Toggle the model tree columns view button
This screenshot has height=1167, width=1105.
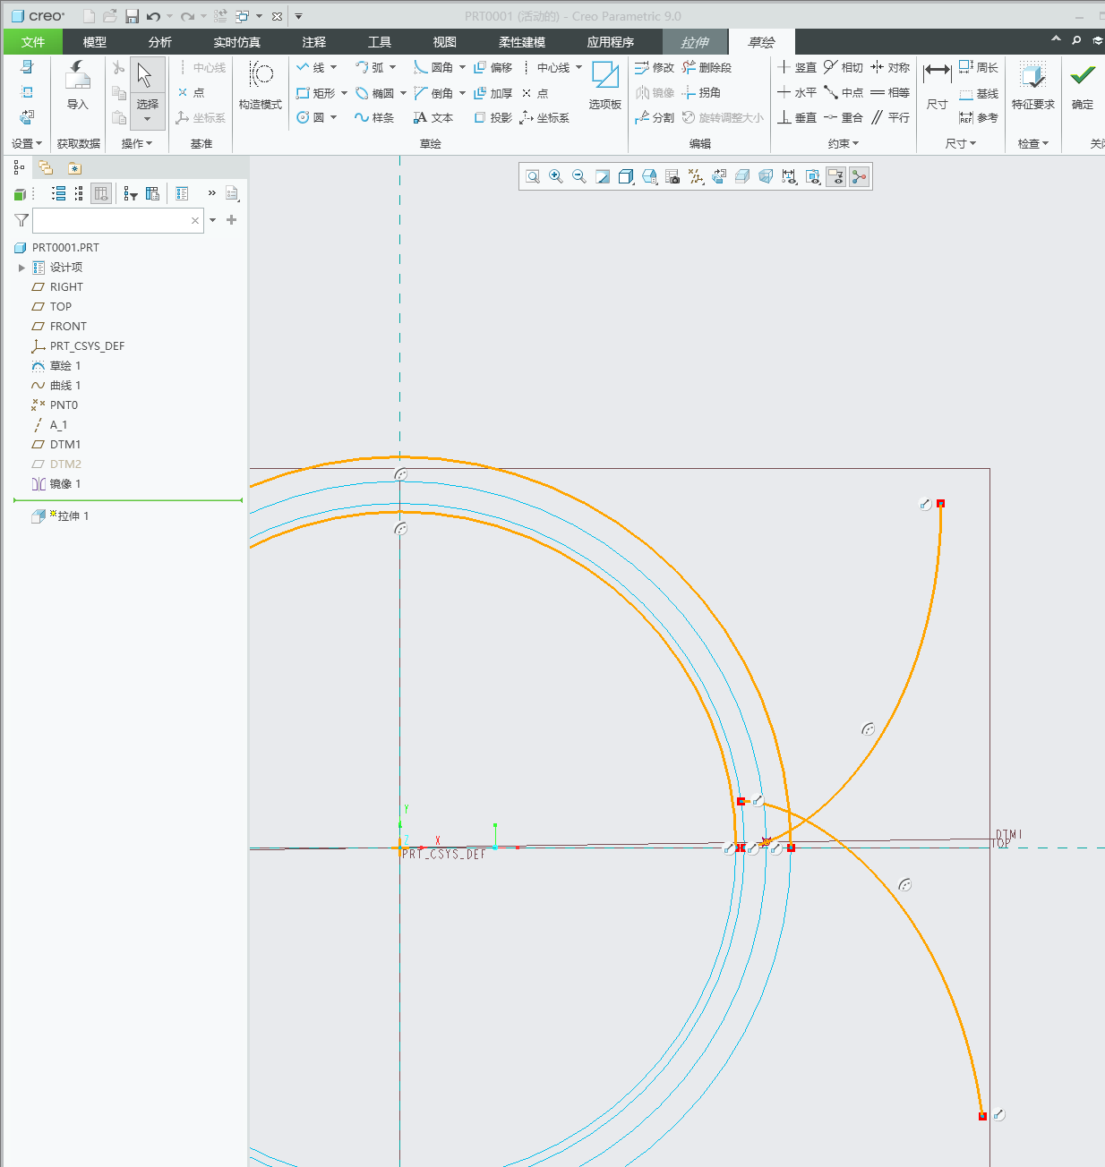coord(101,193)
